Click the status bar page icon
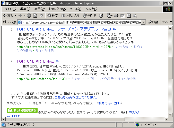Viewport: 174px width, 128px height. pyautogui.click(x=3, y=124)
